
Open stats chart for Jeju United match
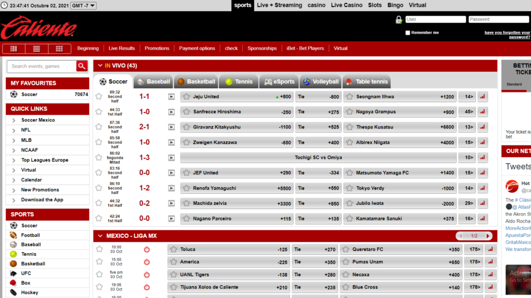(482, 97)
